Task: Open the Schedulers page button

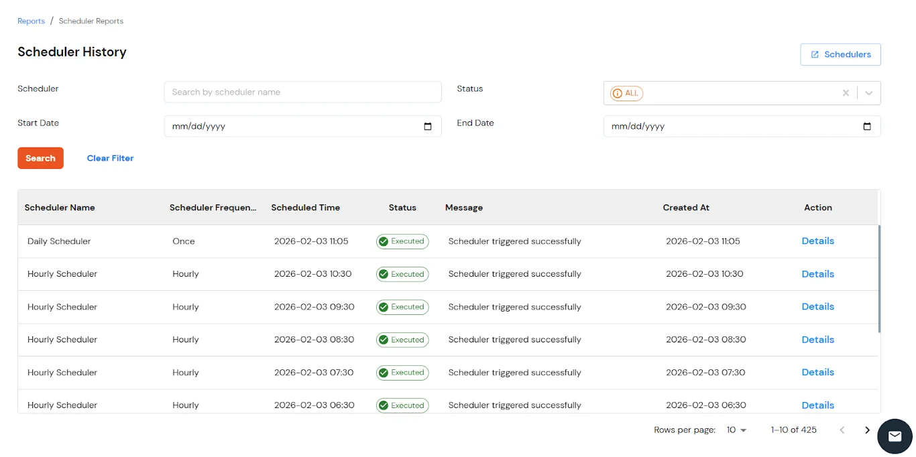Action: 840,54
